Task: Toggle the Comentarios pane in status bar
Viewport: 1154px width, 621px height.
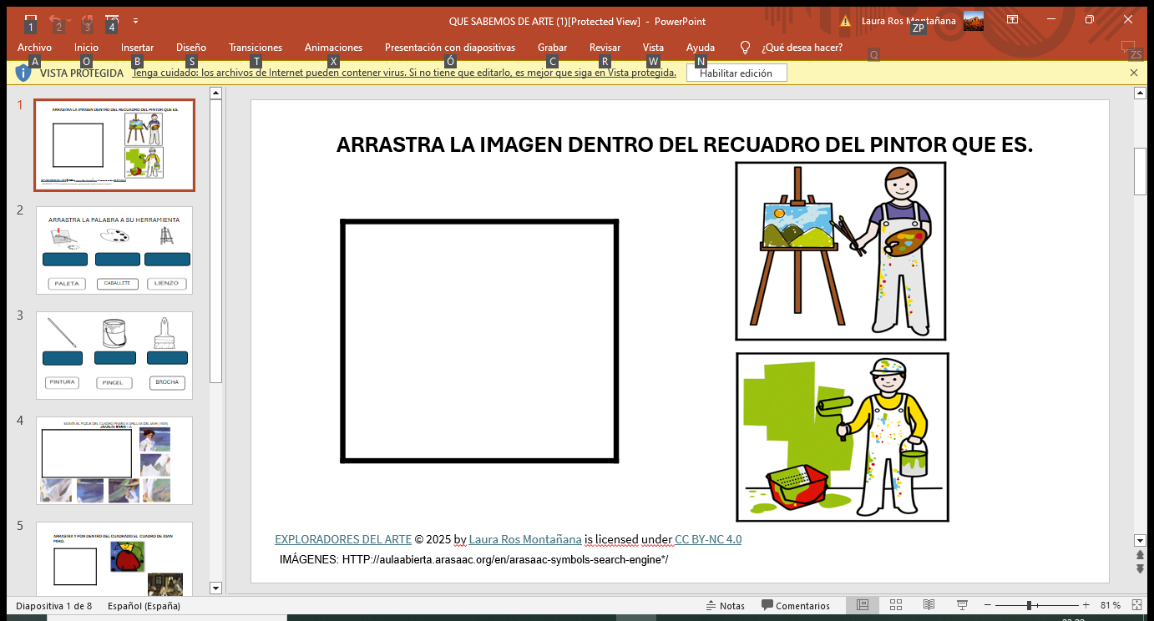Action: 795,605
